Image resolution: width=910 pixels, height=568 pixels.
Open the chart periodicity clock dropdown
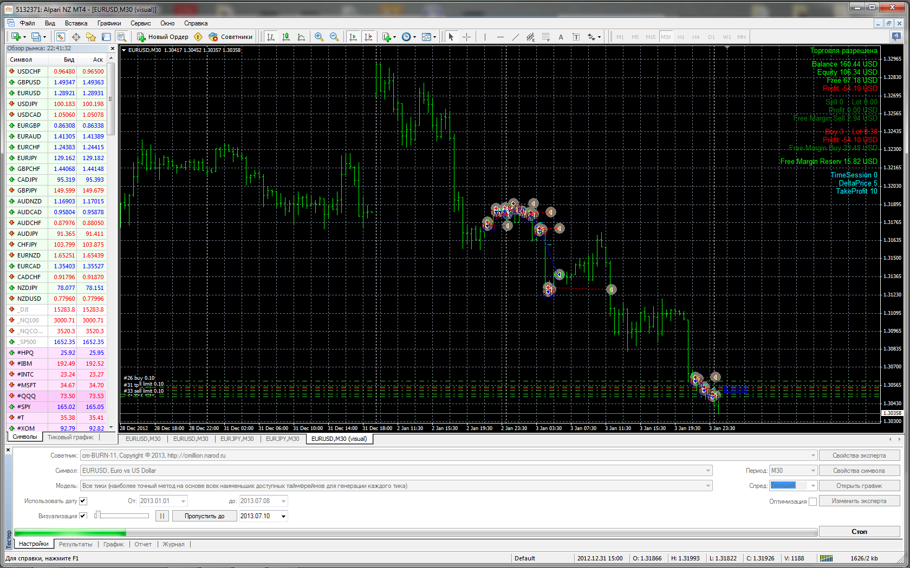(408, 37)
